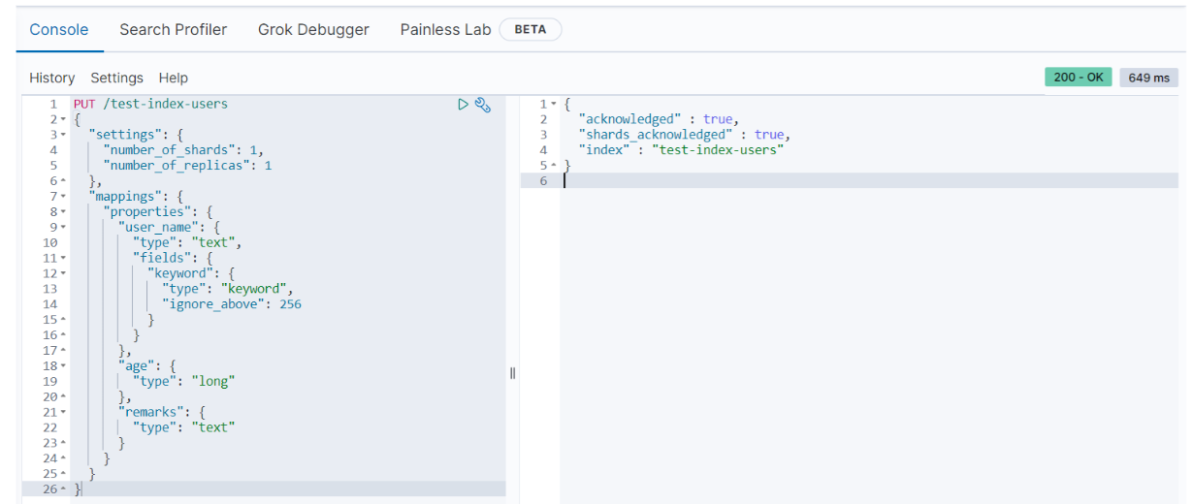1193x504 pixels.
Task: Open the Search Profiler tab
Action: 174,30
